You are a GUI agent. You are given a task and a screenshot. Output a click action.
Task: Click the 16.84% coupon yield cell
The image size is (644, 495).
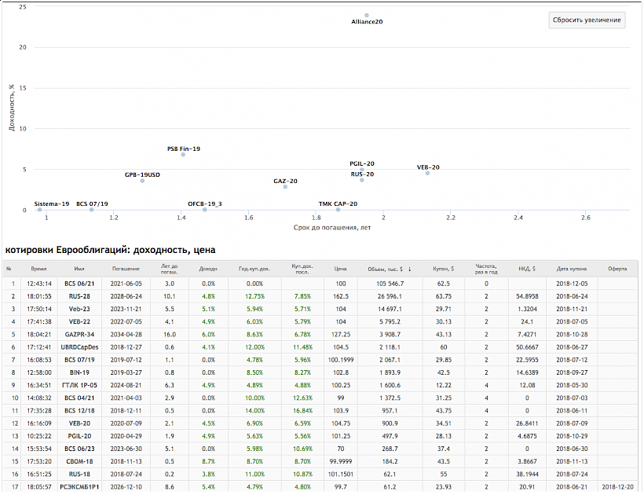click(x=302, y=411)
